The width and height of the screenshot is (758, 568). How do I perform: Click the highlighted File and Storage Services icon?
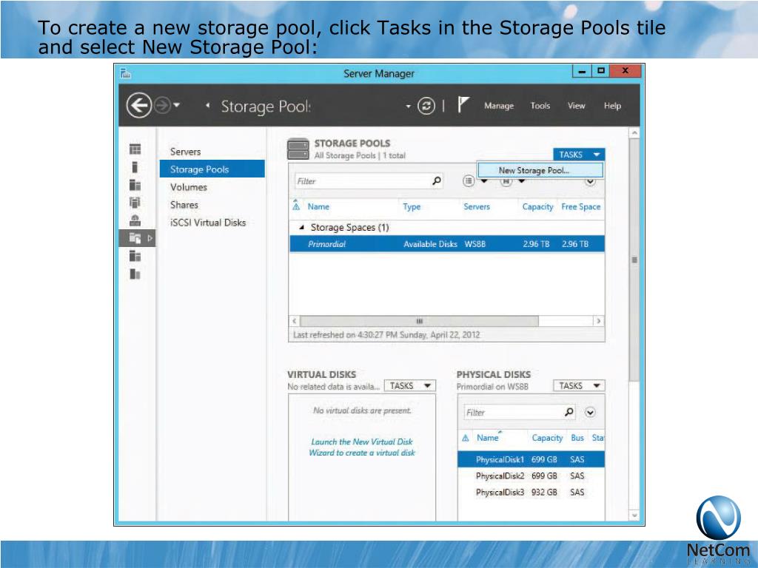point(135,237)
